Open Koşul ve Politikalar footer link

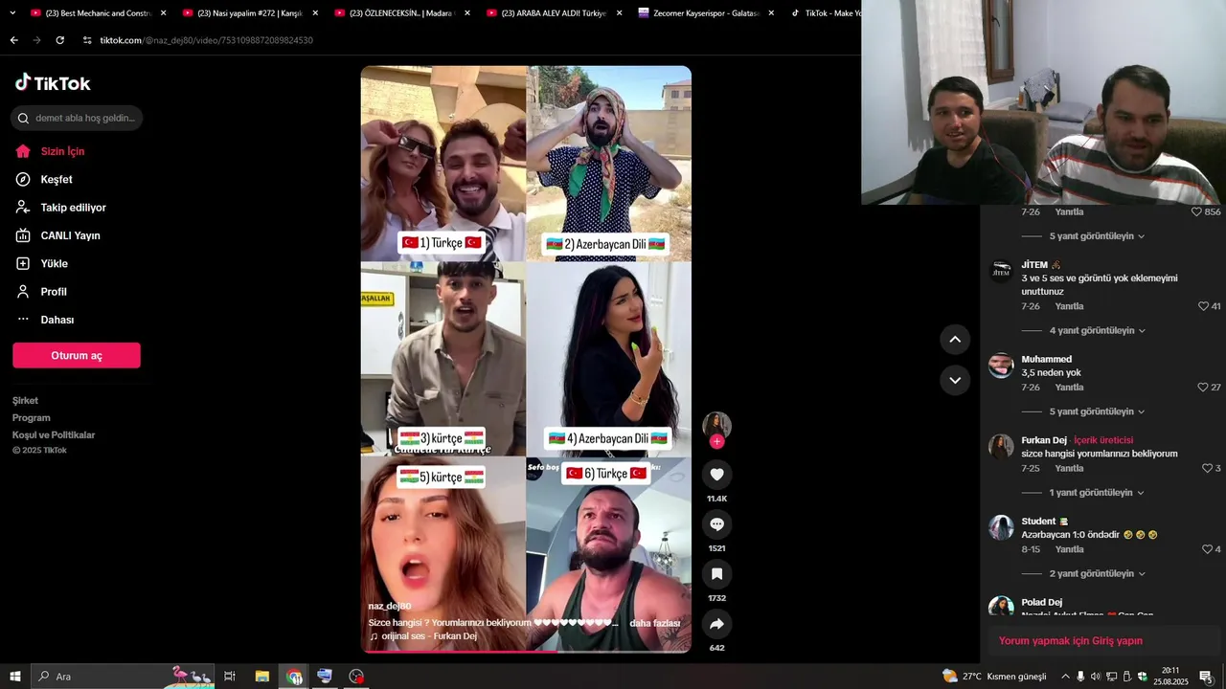point(54,435)
